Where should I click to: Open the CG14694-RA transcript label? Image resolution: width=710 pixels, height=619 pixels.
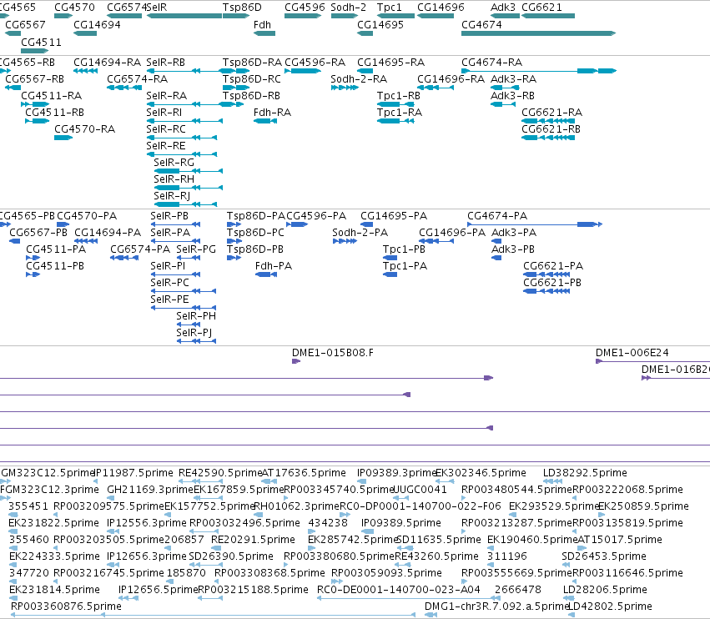[x=108, y=62]
